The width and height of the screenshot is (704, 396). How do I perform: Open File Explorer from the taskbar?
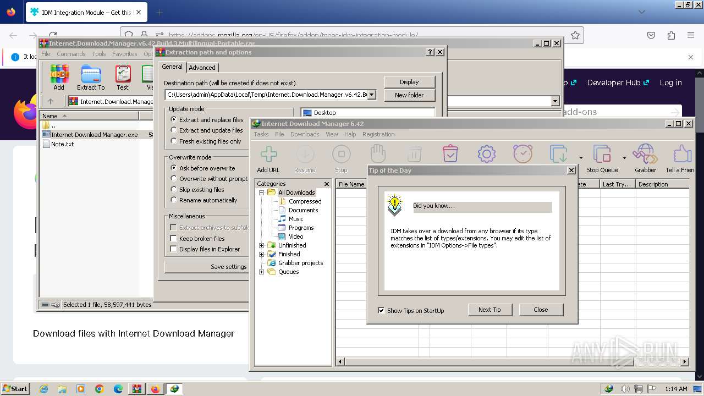tap(62, 389)
